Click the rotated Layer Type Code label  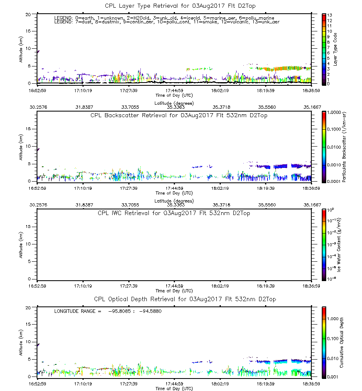[335, 50]
